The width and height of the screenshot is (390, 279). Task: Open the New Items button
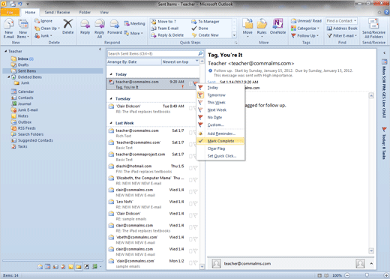coord(23,28)
